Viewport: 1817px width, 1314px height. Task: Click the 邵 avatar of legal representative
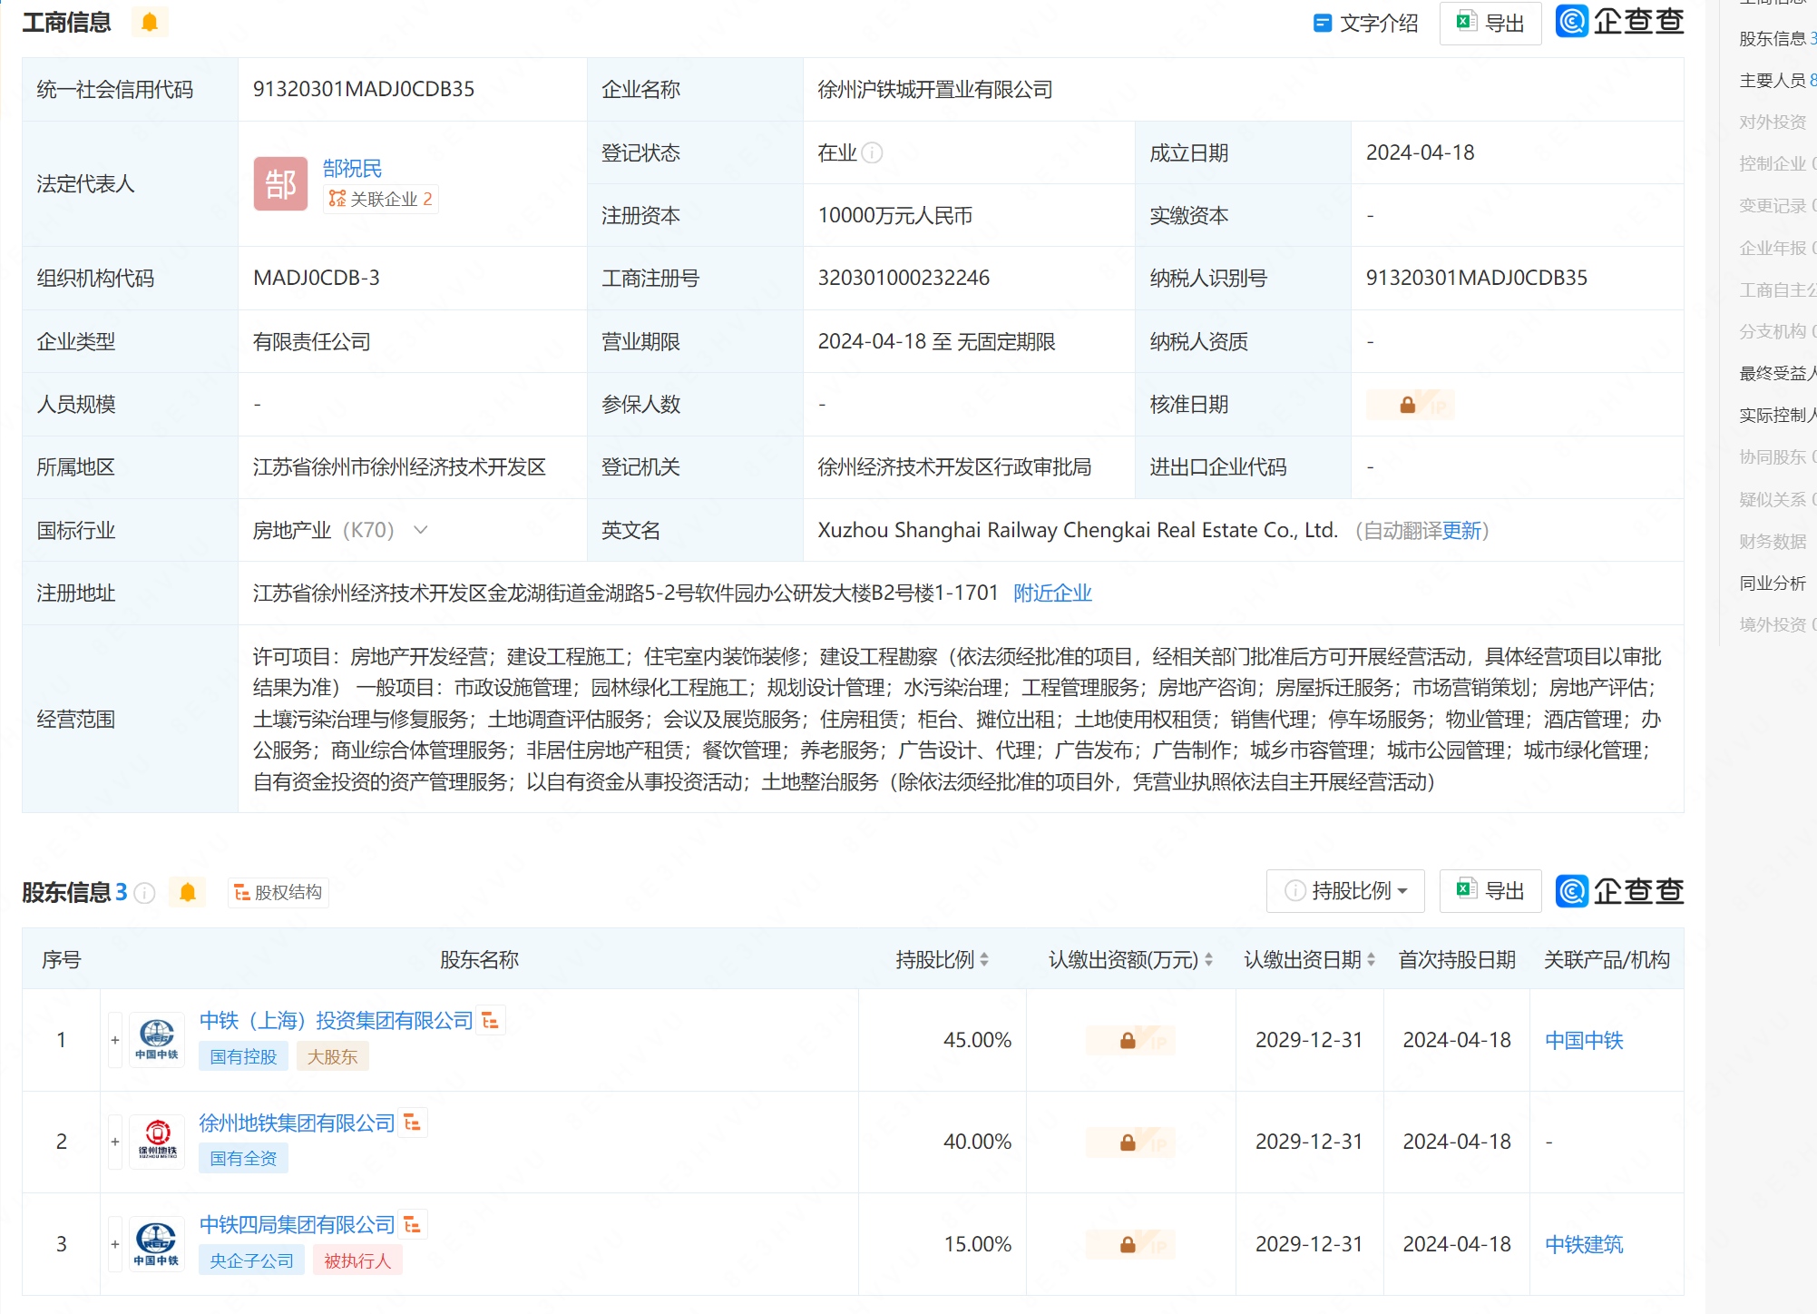click(280, 184)
